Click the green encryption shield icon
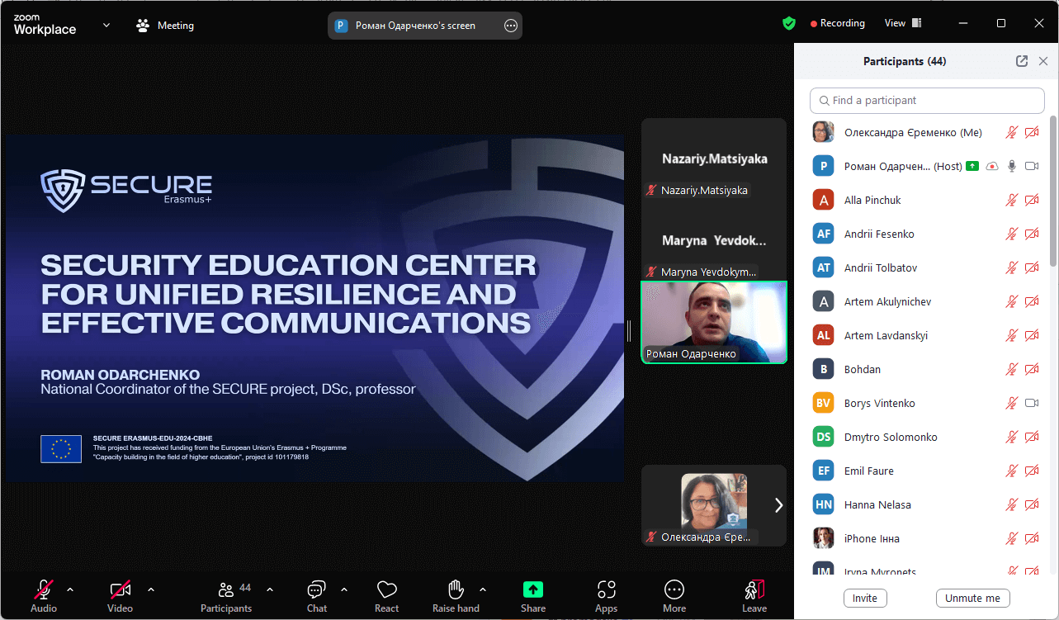 tap(789, 23)
